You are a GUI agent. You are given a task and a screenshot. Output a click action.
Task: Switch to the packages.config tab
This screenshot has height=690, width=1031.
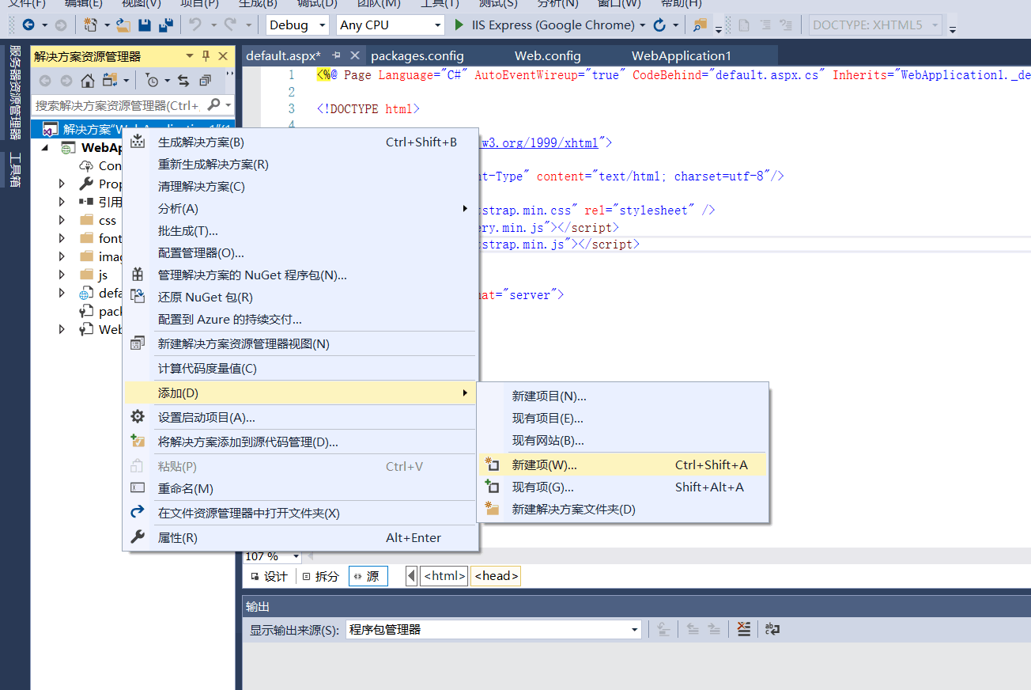[x=417, y=55]
